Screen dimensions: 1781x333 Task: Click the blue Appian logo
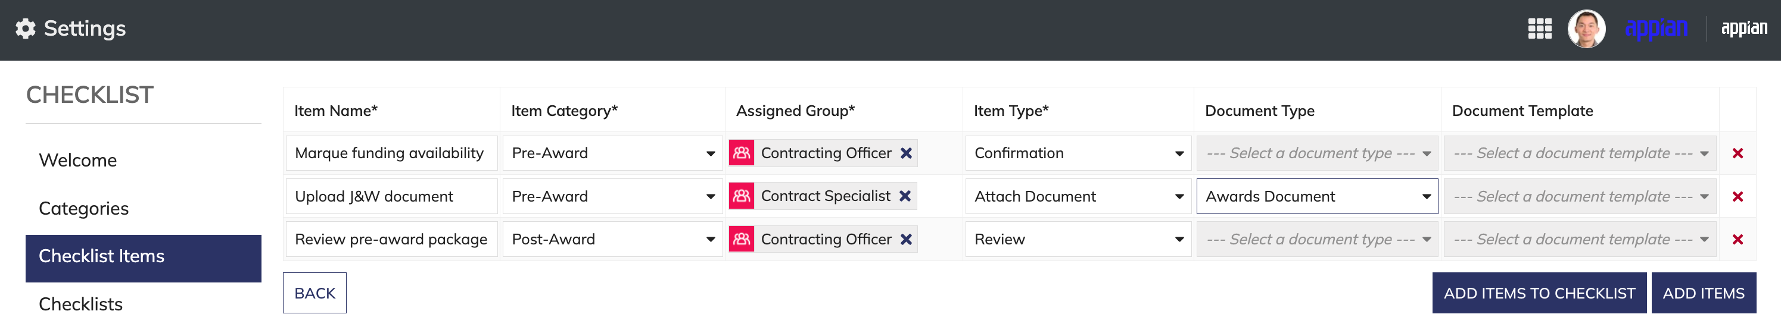tap(1656, 29)
